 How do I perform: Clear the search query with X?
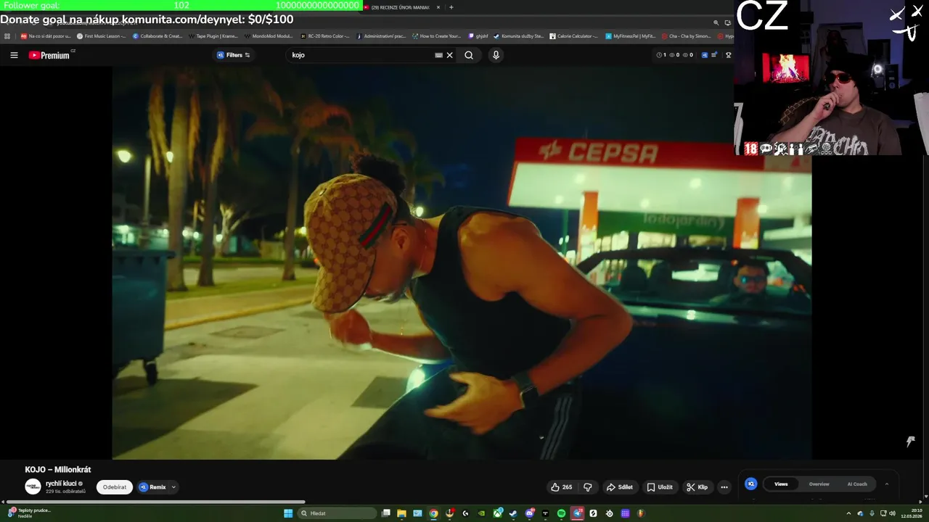coord(449,55)
